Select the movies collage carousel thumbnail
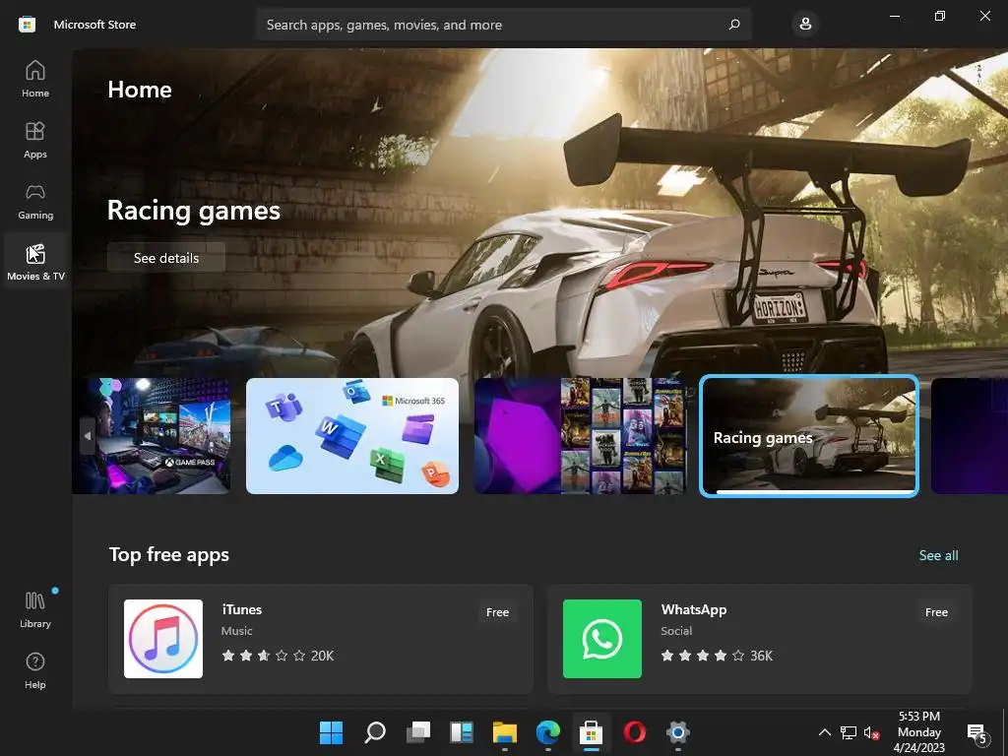This screenshot has height=756, width=1008. [581, 436]
